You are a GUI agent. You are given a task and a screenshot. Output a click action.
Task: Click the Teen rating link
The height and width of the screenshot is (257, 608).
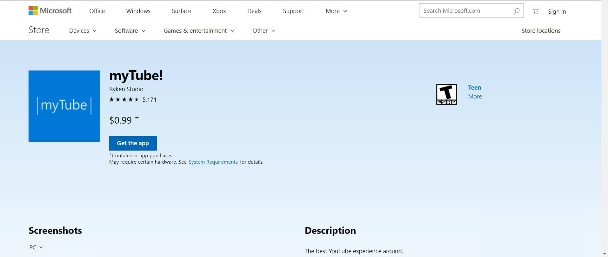[x=474, y=87]
